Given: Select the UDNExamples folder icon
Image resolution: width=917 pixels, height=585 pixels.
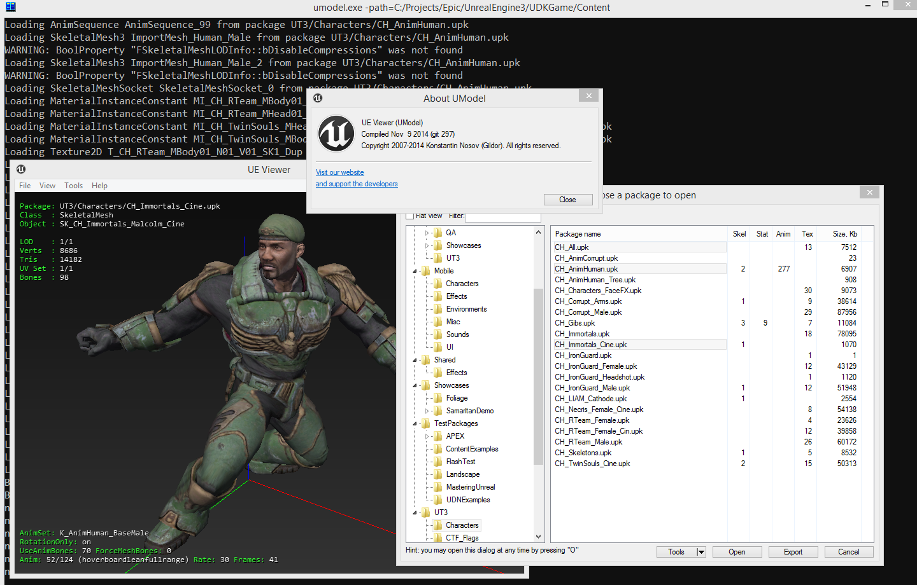Looking at the screenshot, I should pos(438,500).
